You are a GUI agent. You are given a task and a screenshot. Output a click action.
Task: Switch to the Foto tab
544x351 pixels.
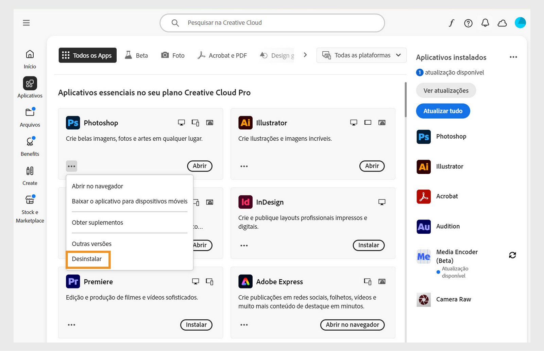click(173, 55)
